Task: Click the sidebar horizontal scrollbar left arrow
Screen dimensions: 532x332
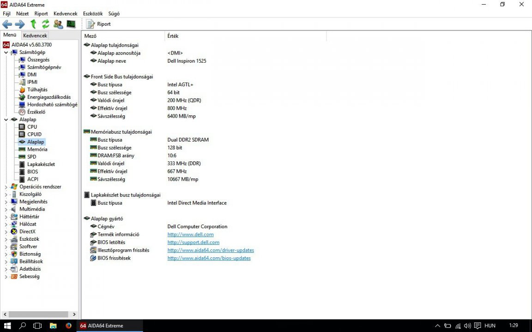Action: pos(4,314)
